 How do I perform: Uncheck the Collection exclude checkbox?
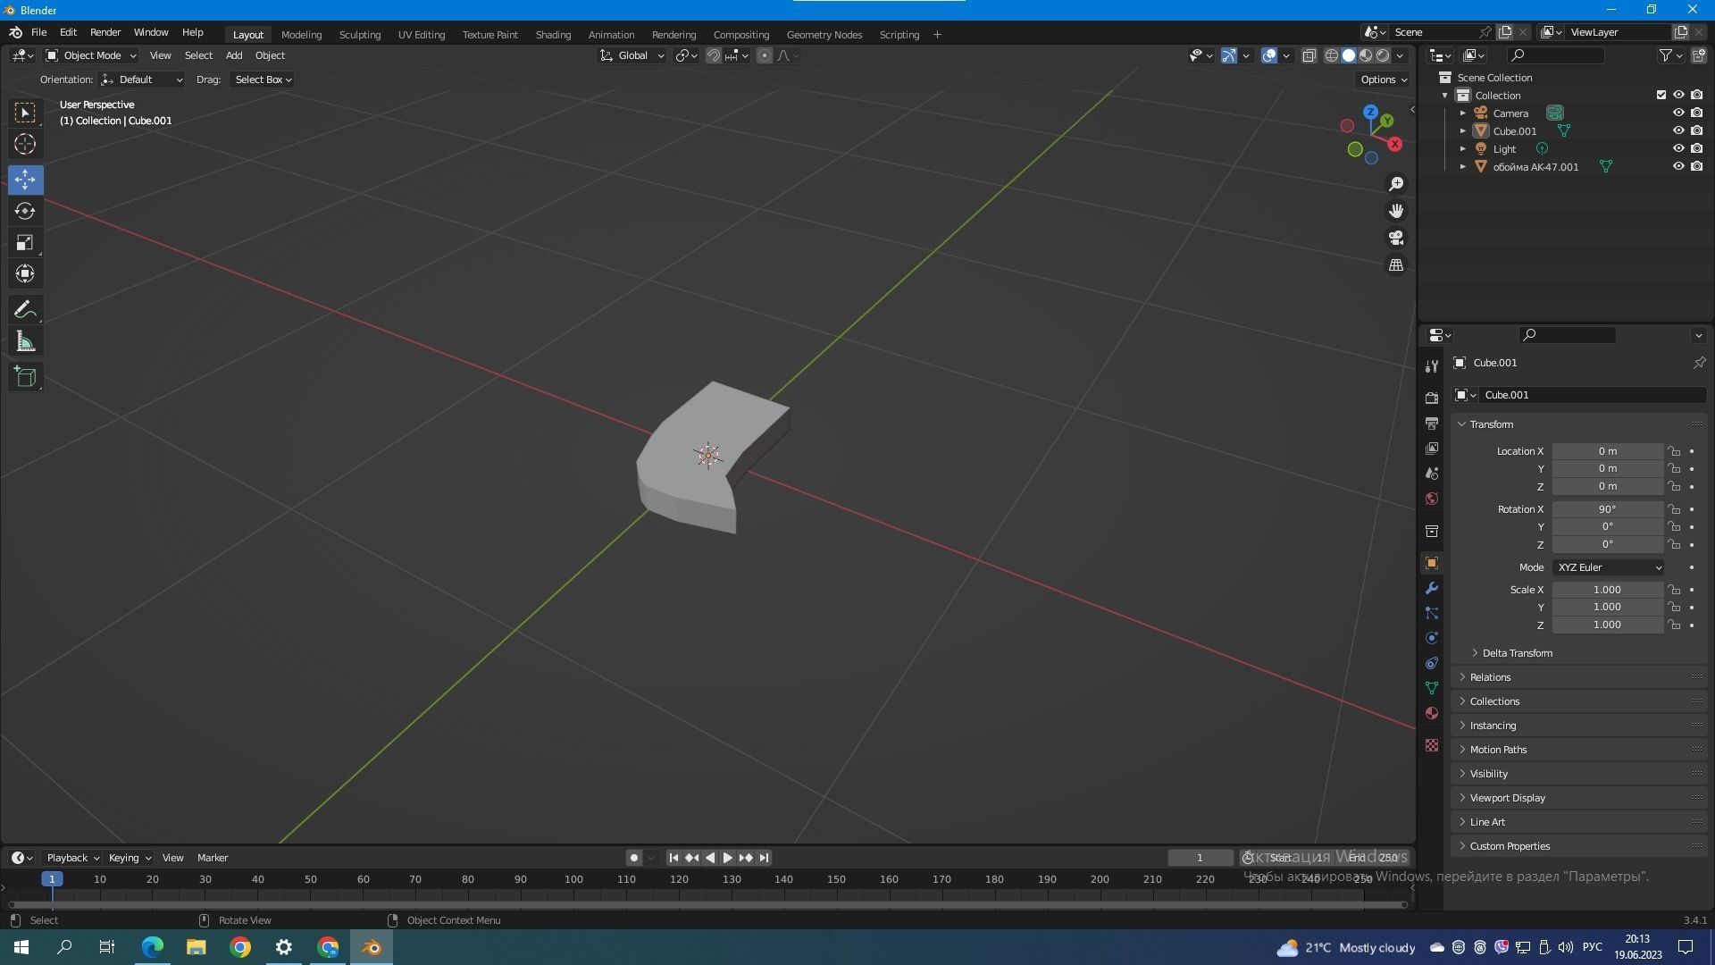point(1661,95)
